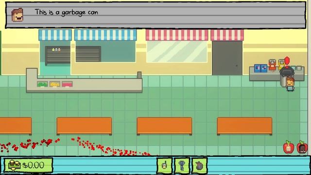Select the walkie-talkie inventory item
The height and width of the screenshot is (175, 311).
tap(164, 166)
